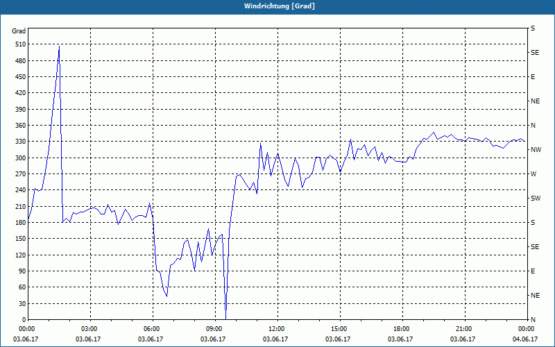Viewport: 555px width, 347px height.
Task: Click the 15:00 time label
Action: 338,329
